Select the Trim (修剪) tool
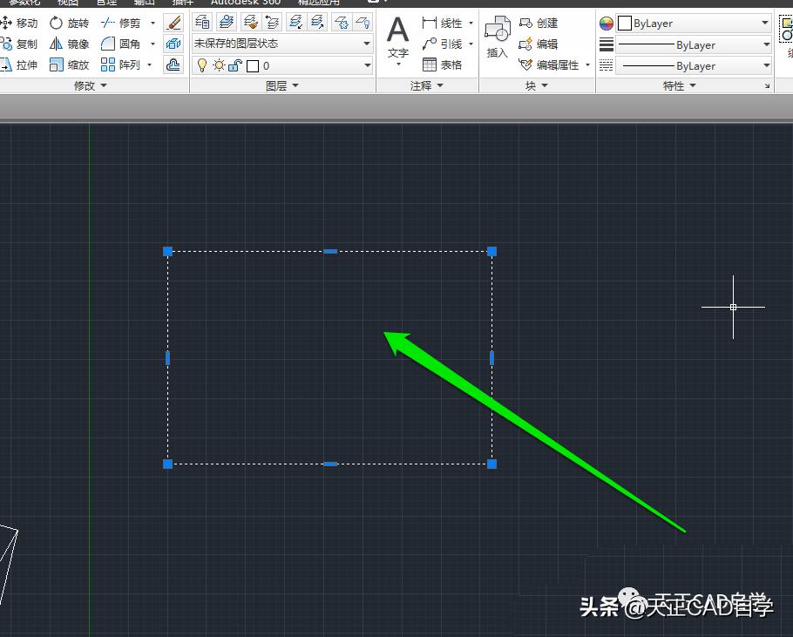Image resolution: width=793 pixels, height=637 pixels. [x=120, y=23]
